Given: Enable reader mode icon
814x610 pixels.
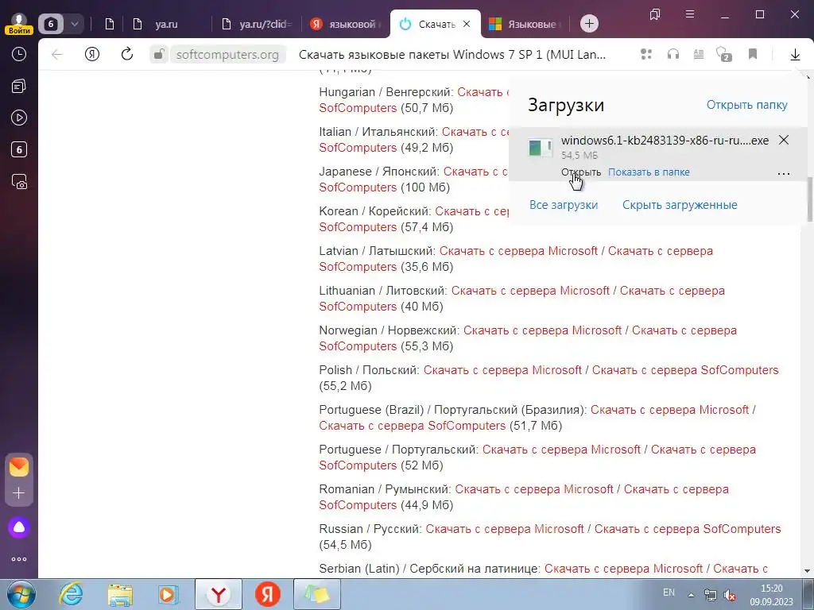Looking at the screenshot, I should (699, 54).
